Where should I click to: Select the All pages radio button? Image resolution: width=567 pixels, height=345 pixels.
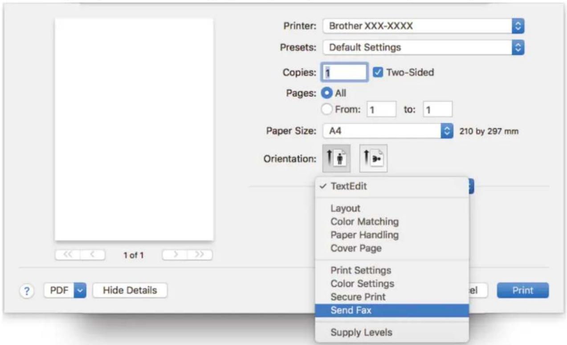(x=326, y=93)
